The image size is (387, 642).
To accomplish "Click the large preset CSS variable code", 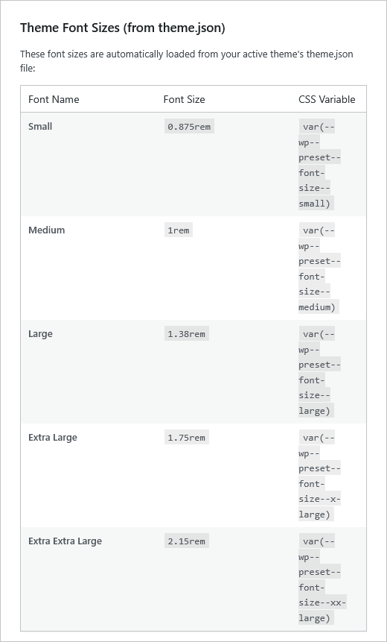I will tap(319, 372).
